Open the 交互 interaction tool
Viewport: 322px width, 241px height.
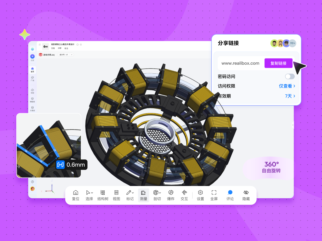click(x=184, y=195)
